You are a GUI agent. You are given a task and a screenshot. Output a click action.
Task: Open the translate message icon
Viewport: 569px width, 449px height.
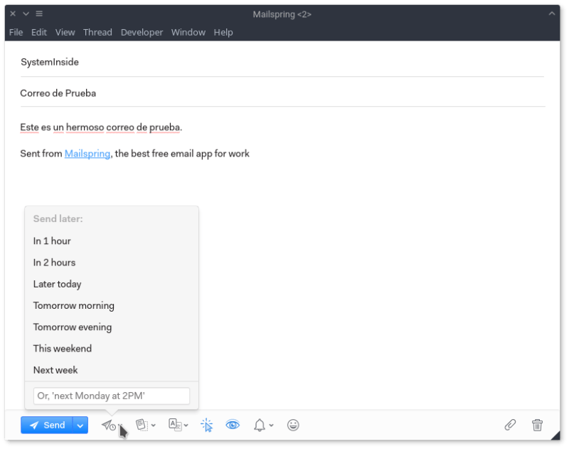click(x=175, y=425)
